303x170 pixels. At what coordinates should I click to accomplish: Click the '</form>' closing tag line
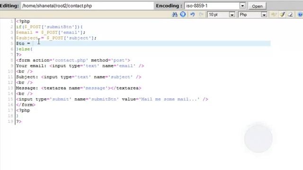[x=26, y=105]
